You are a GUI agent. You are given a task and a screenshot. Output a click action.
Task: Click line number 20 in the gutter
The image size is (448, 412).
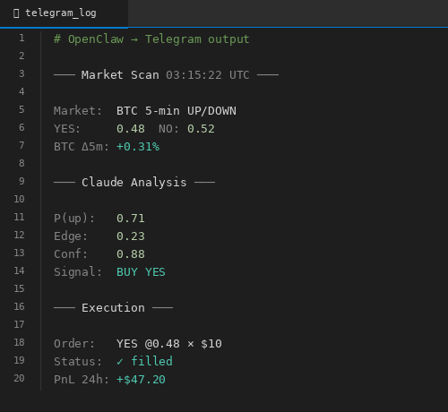click(x=19, y=378)
